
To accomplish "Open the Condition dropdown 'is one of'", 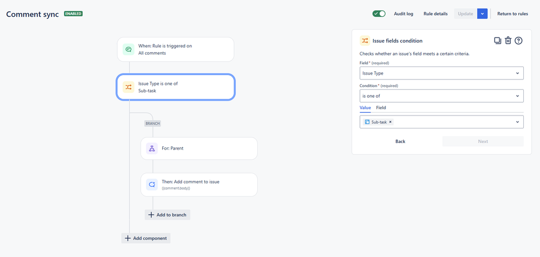I will (441, 96).
